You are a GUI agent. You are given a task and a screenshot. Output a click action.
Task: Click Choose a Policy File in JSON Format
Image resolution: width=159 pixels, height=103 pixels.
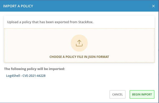pyautogui.click(x=79, y=57)
